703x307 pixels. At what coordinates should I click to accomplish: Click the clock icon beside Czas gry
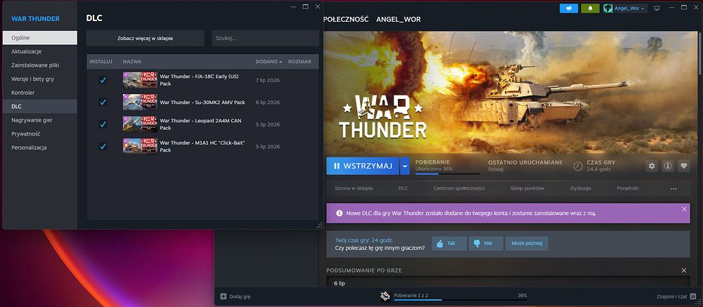click(x=578, y=166)
